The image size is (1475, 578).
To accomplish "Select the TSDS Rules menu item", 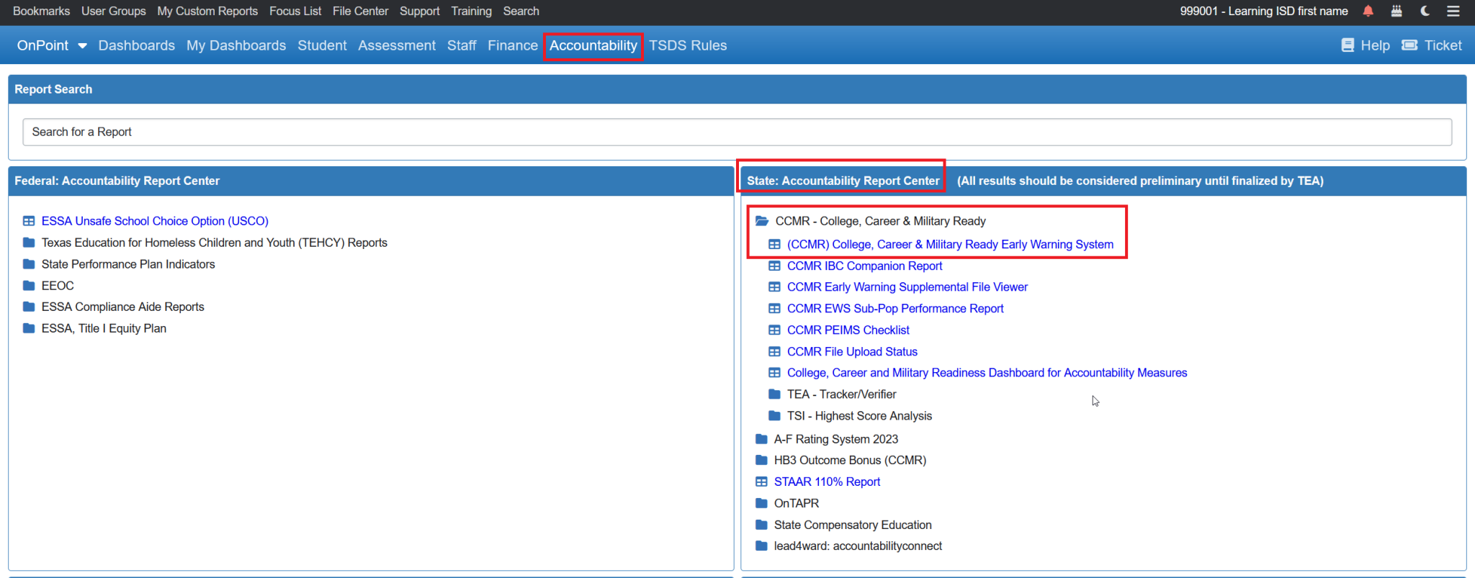I will pos(688,45).
